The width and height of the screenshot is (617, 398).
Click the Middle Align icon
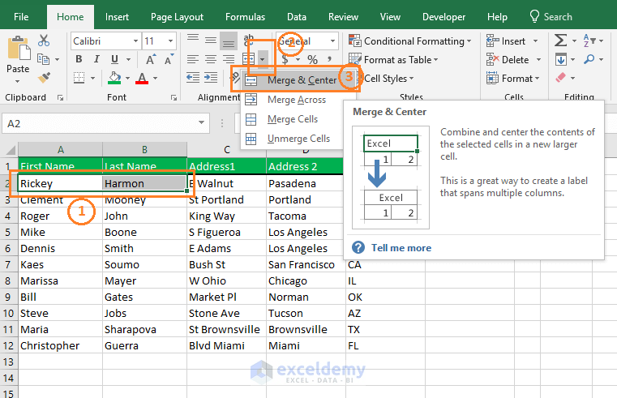tap(211, 40)
